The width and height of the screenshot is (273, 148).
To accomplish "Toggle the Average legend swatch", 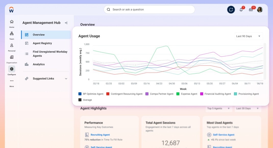I will pos(80,100).
